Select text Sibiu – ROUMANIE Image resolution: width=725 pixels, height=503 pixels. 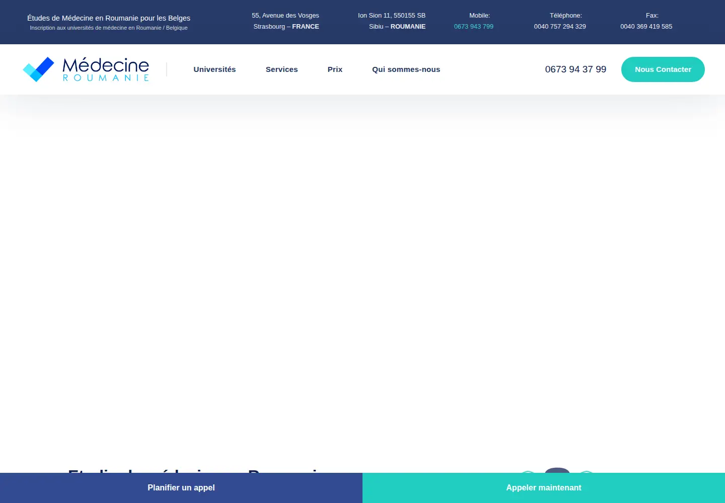click(x=397, y=27)
